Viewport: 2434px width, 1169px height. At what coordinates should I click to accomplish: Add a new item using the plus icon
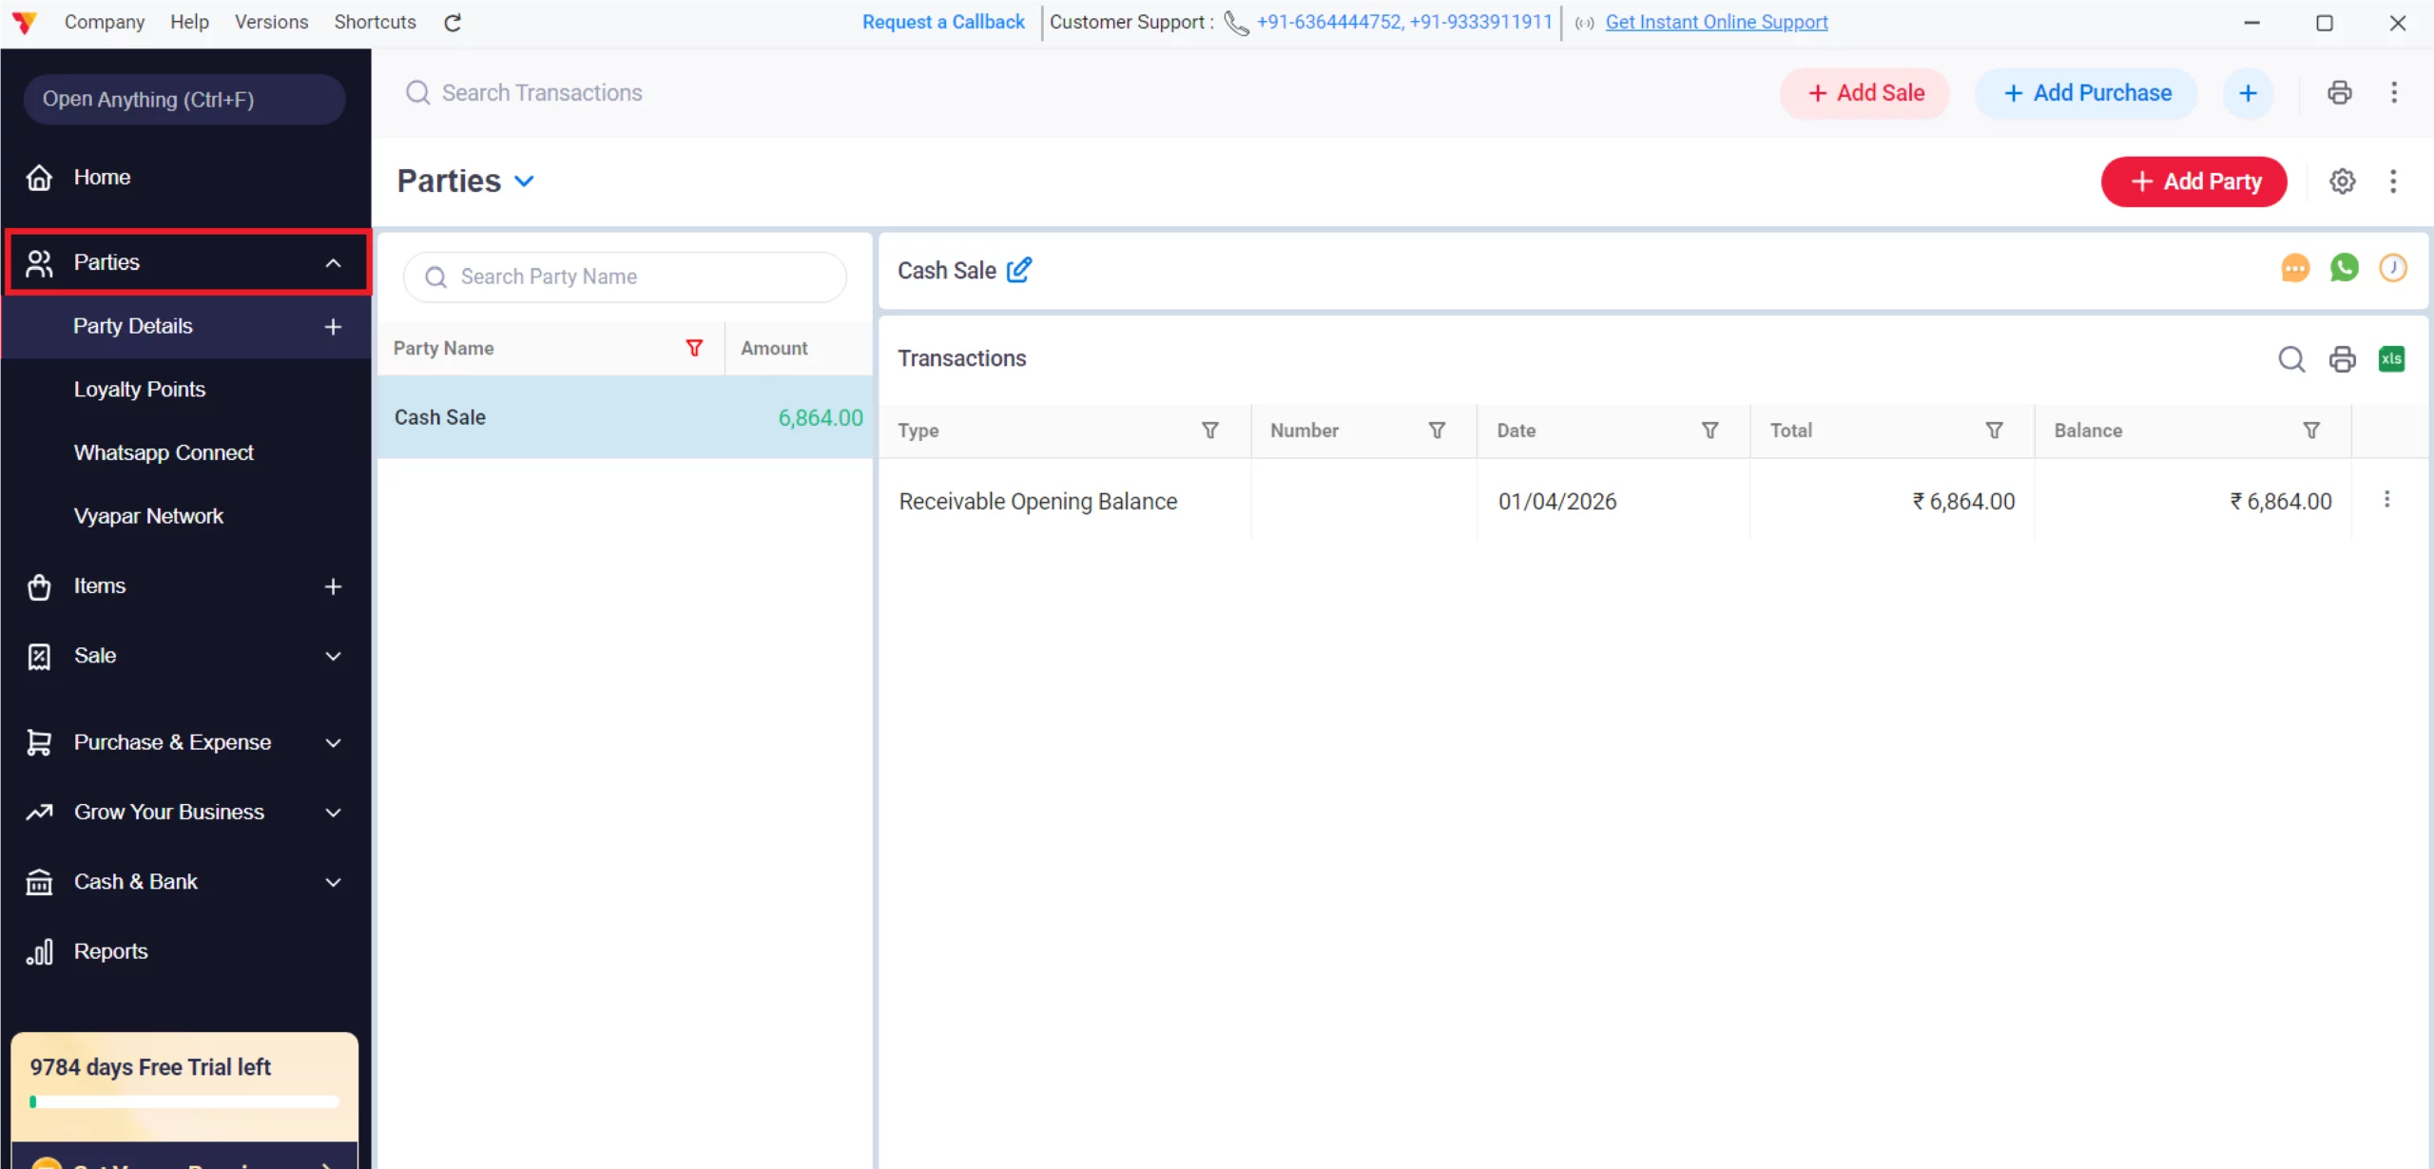pos(332,586)
